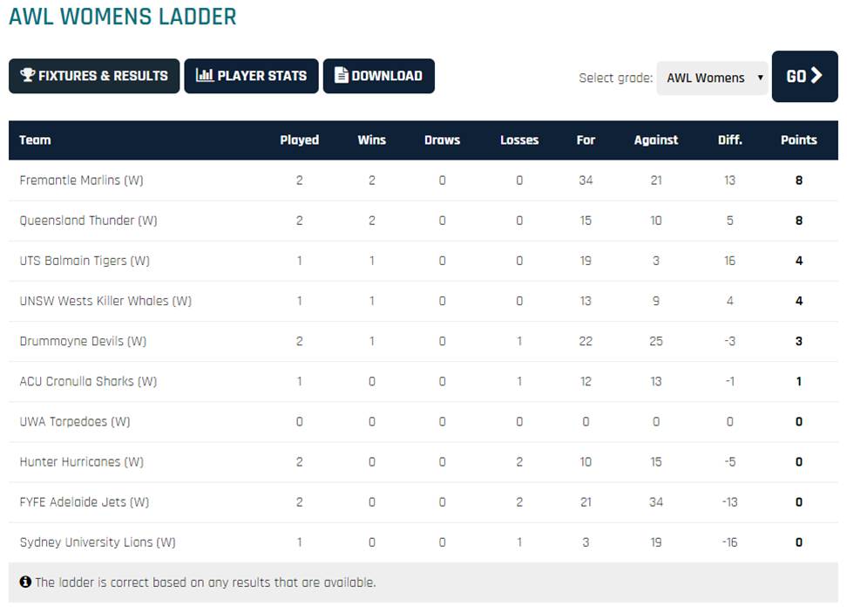This screenshot has height=613, width=847.
Task: Click the Diff. column header
Action: pos(729,140)
